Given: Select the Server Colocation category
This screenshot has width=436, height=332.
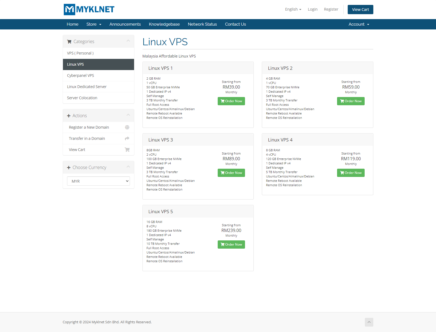Looking at the screenshot, I should click(98, 98).
